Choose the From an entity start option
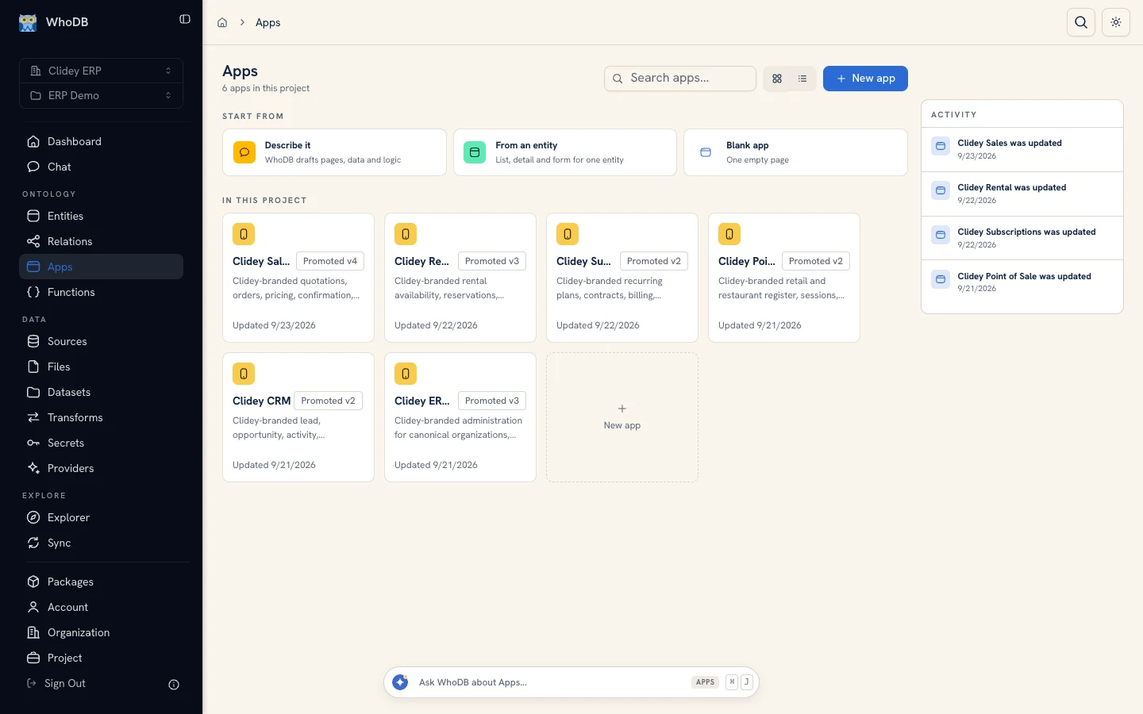 click(565, 152)
